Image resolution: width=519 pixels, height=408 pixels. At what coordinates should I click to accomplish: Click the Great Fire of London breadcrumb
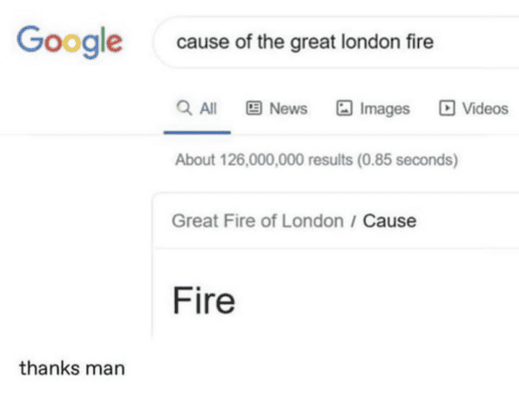(x=258, y=220)
